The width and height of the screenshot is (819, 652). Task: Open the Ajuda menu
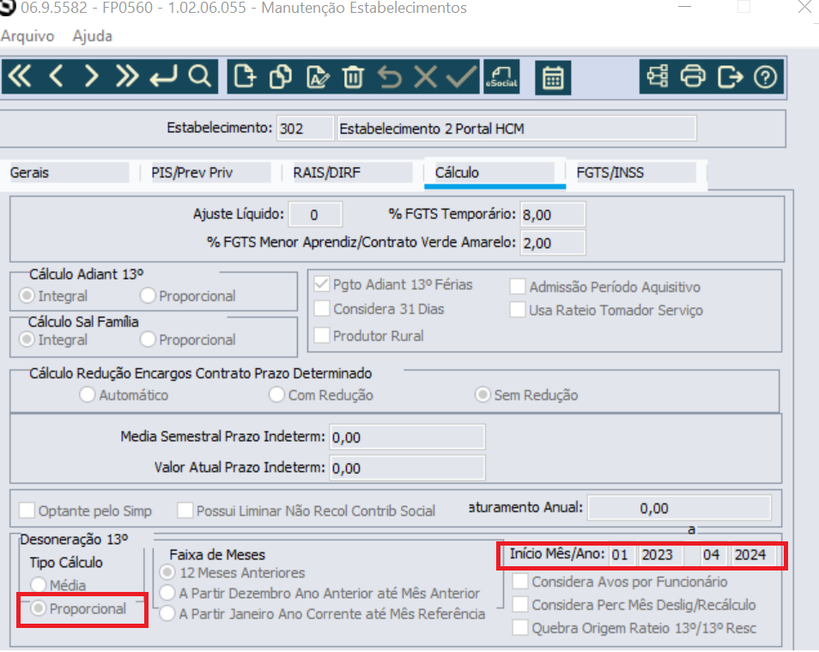pyautogui.click(x=92, y=36)
